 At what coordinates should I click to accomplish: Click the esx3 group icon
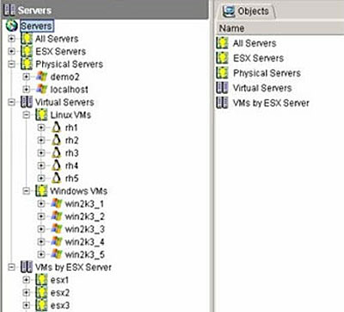pos(41,305)
